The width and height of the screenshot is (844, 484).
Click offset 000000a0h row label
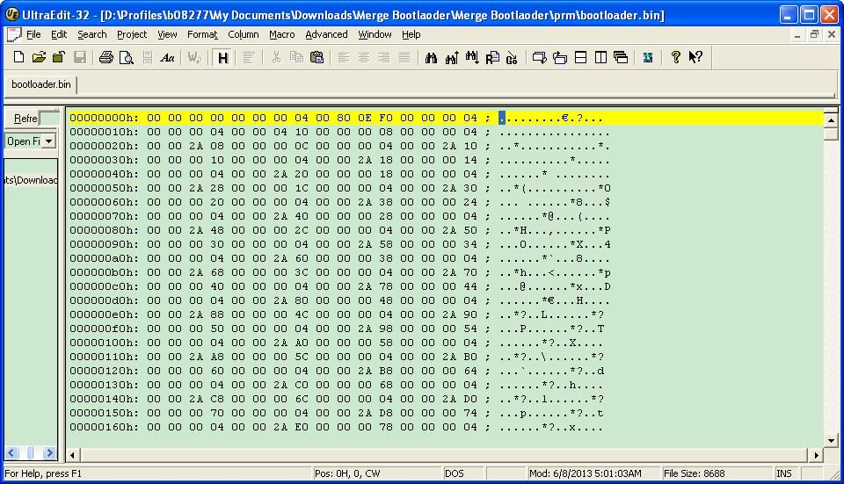point(104,258)
